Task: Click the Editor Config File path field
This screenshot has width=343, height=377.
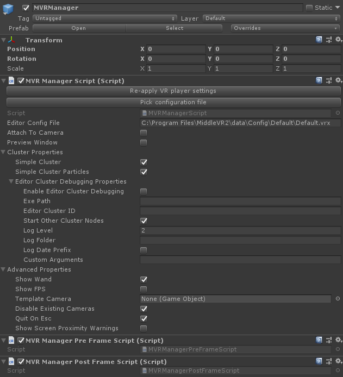Action: coord(240,123)
